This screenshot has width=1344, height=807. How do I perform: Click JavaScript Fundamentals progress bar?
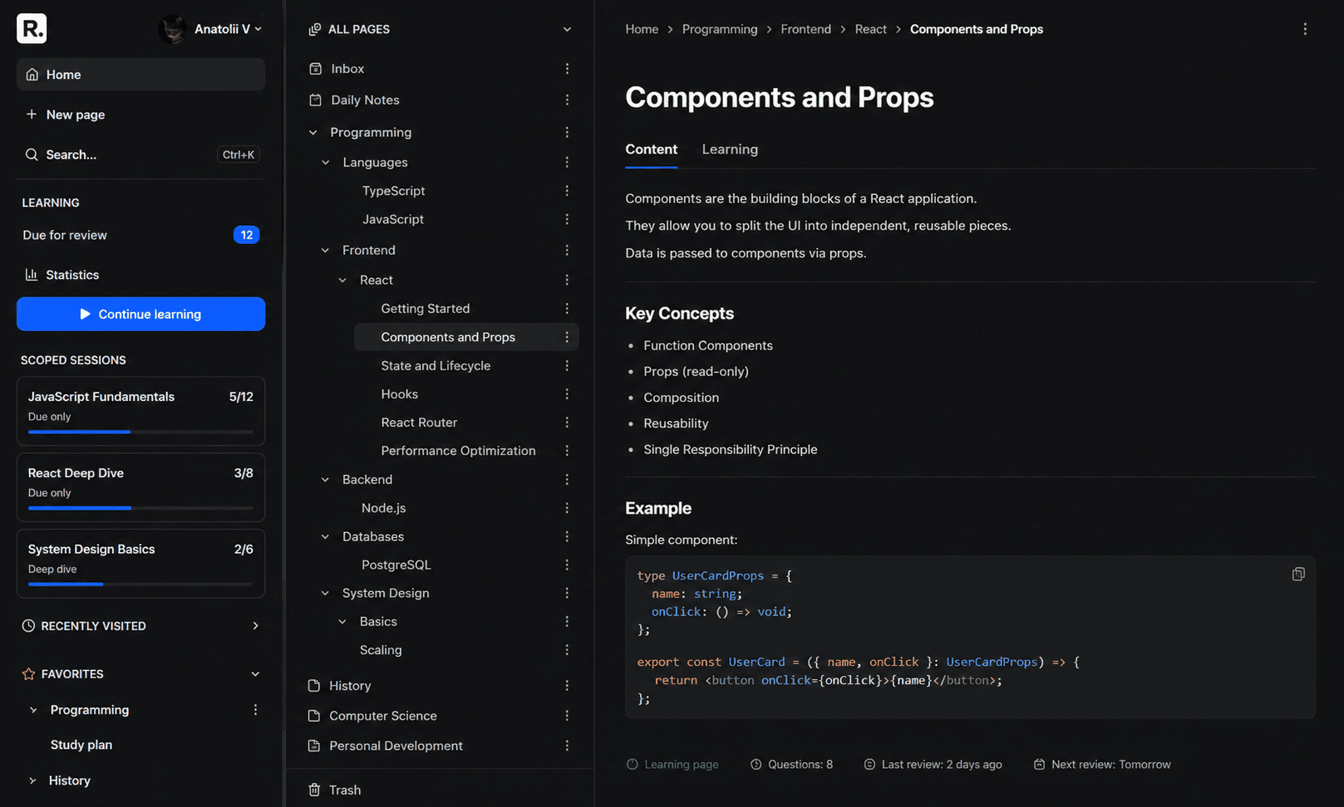point(140,432)
